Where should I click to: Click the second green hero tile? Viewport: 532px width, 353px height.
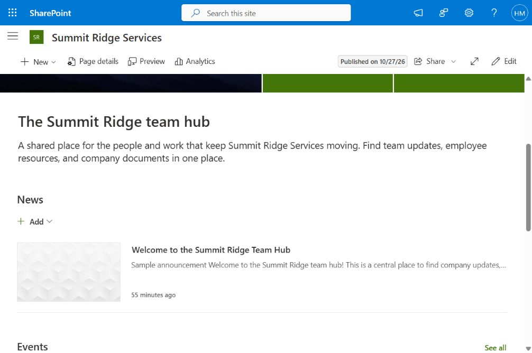pyautogui.click(x=458, y=83)
